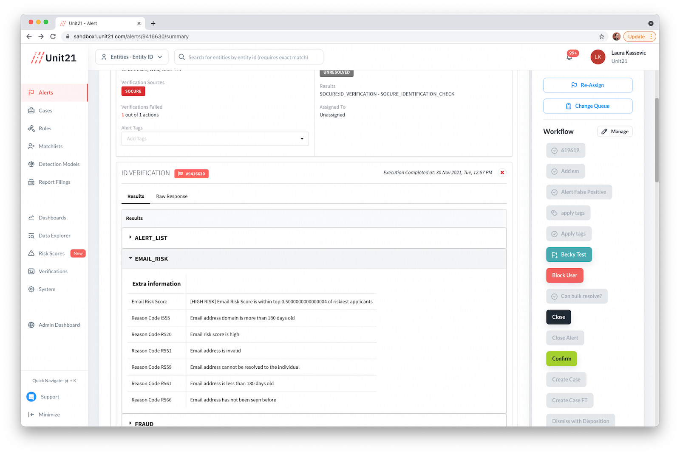Minimize the sidebar with arrow icon
The width and height of the screenshot is (680, 454).
coord(31,415)
